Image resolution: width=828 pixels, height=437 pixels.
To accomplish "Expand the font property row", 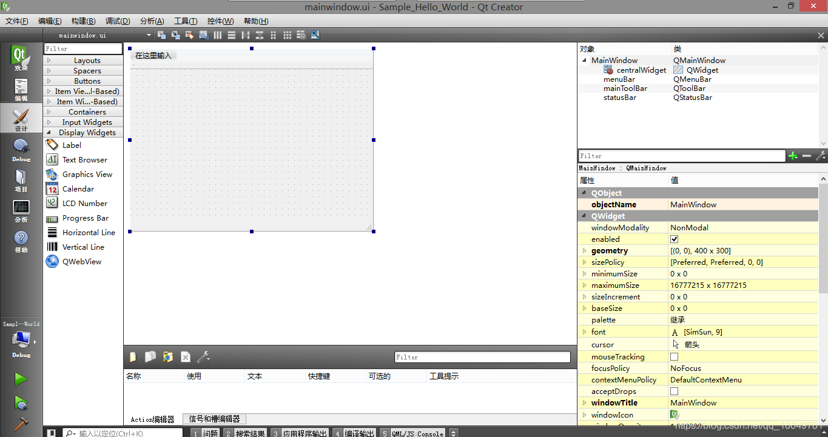I will coord(585,332).
